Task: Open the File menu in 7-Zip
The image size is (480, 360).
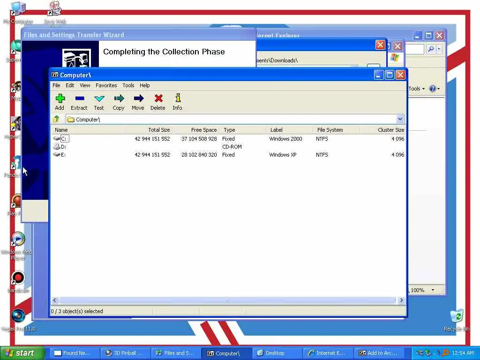Action: pyautogui.click(x=56, y=85)
